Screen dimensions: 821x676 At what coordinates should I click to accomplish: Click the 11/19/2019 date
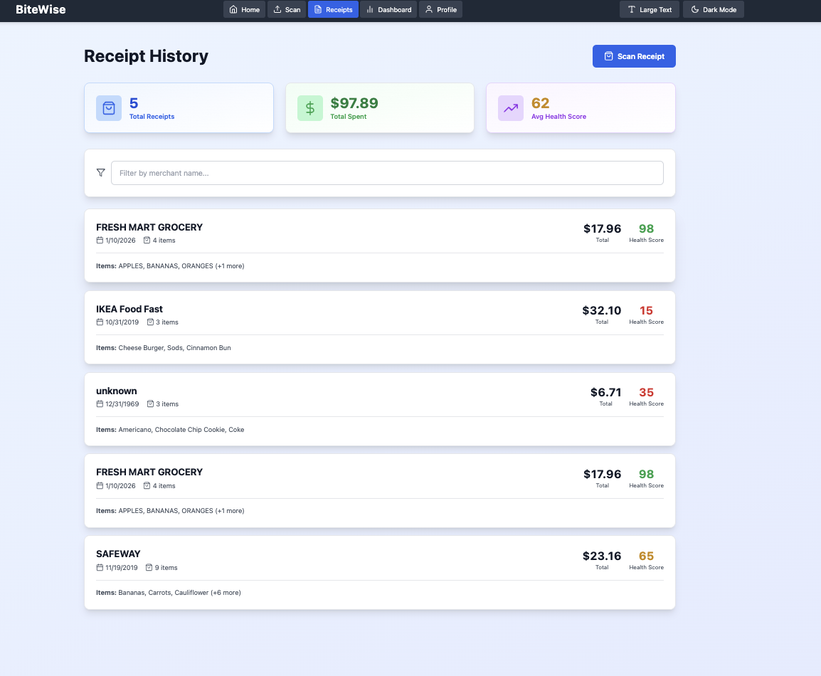click(122, 568)
